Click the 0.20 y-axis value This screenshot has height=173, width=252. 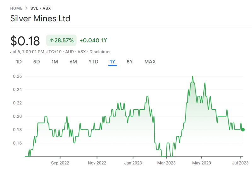tap(17, 116)
